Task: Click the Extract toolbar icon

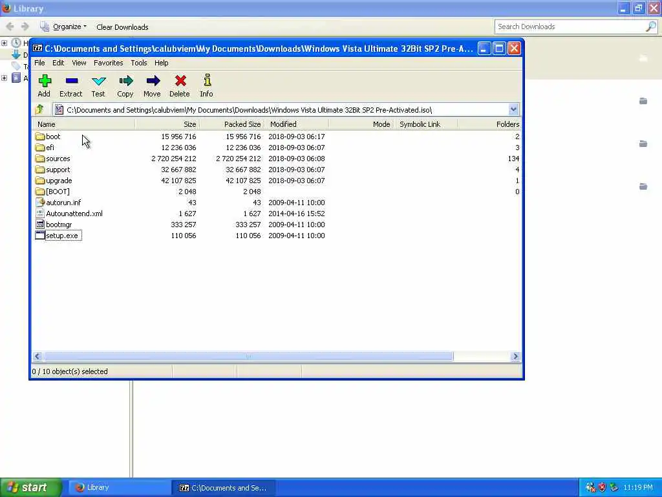Action: (x=71, y=81)
